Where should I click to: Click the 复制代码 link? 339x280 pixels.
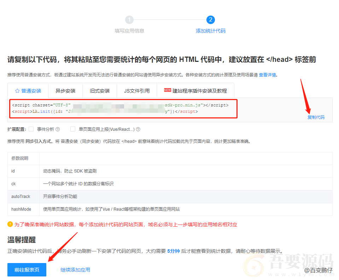[316, 117]
